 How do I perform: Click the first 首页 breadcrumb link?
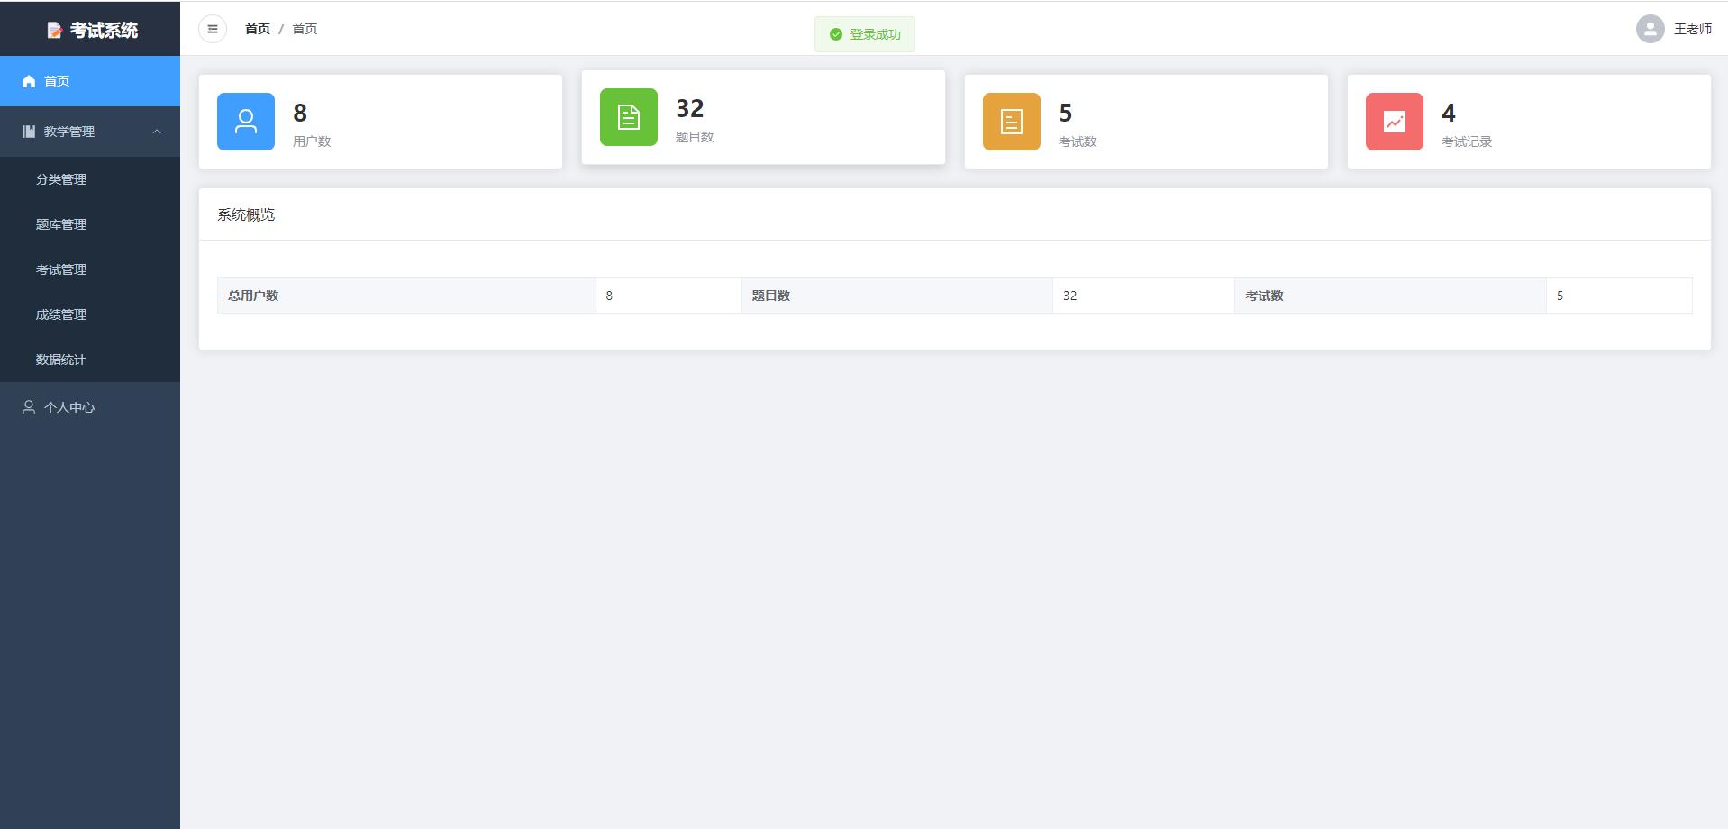258,29
